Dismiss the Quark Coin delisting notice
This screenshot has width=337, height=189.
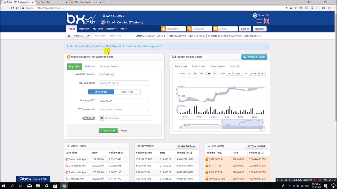click(x=266, y=46)
